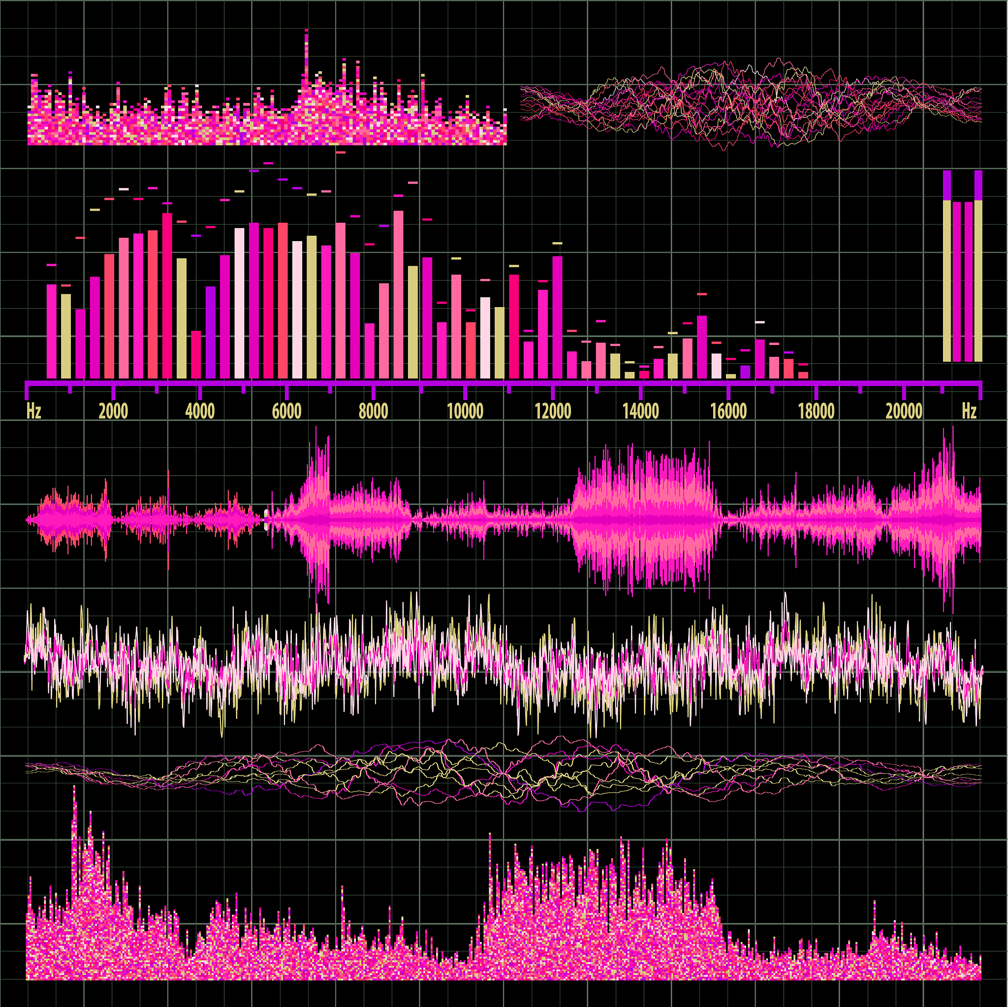Click the right Hz unit label
Screen dimensions: 1008x1007
[970, 411]
